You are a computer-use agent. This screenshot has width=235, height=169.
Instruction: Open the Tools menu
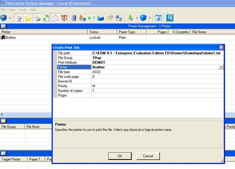coord(22,10)
